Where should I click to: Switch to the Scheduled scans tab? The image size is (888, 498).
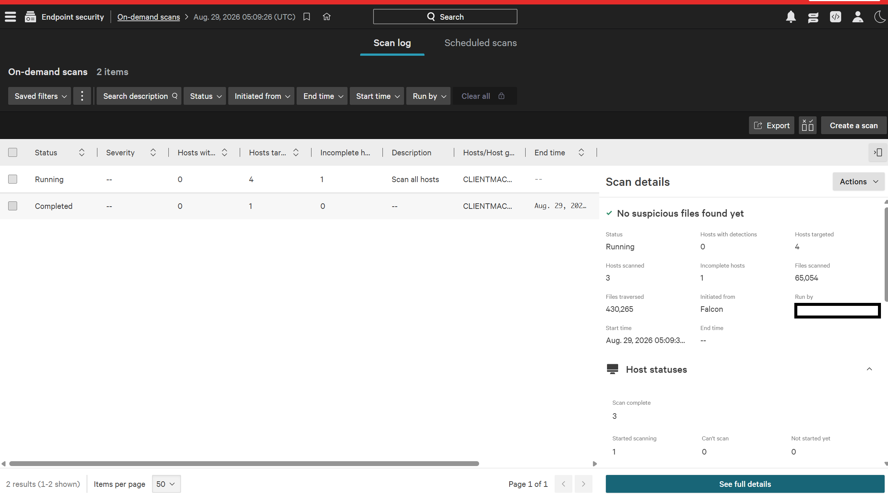tap(481, 43)
